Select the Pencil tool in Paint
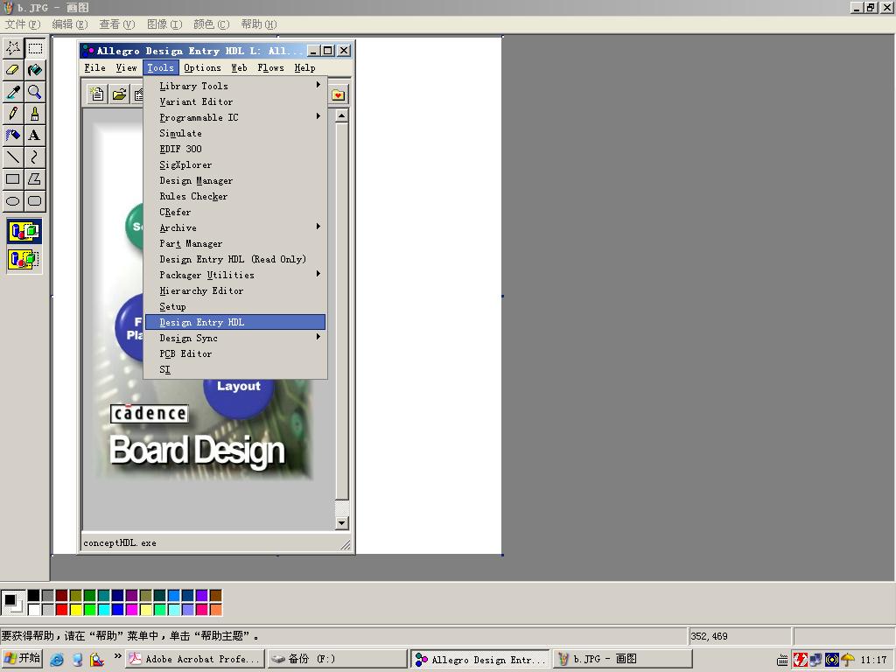896x672 pixels. click(13, 114)
